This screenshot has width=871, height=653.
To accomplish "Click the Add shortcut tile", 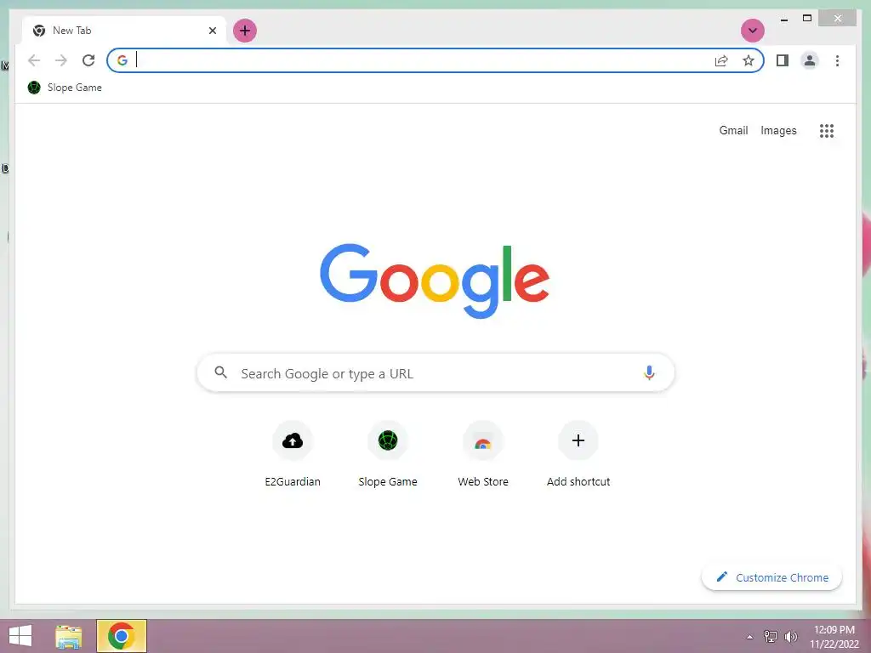I will 578,454.
